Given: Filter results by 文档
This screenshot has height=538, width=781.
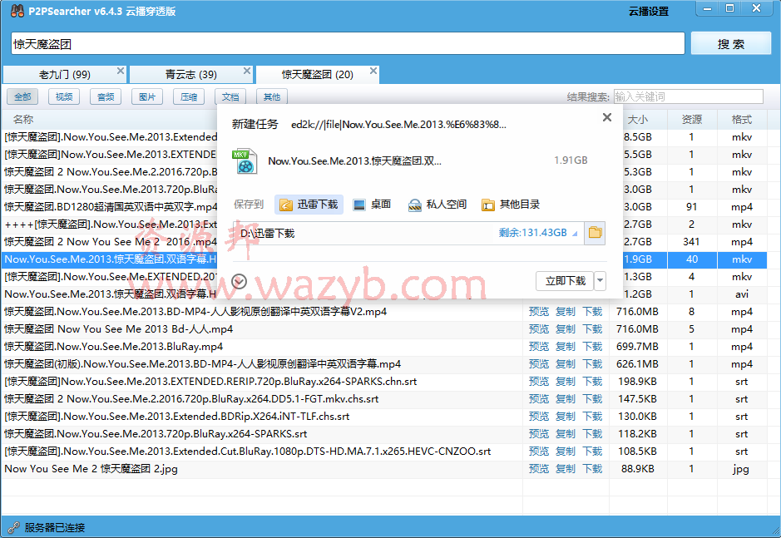Looking at the screenshot, I should coord(230,96).
